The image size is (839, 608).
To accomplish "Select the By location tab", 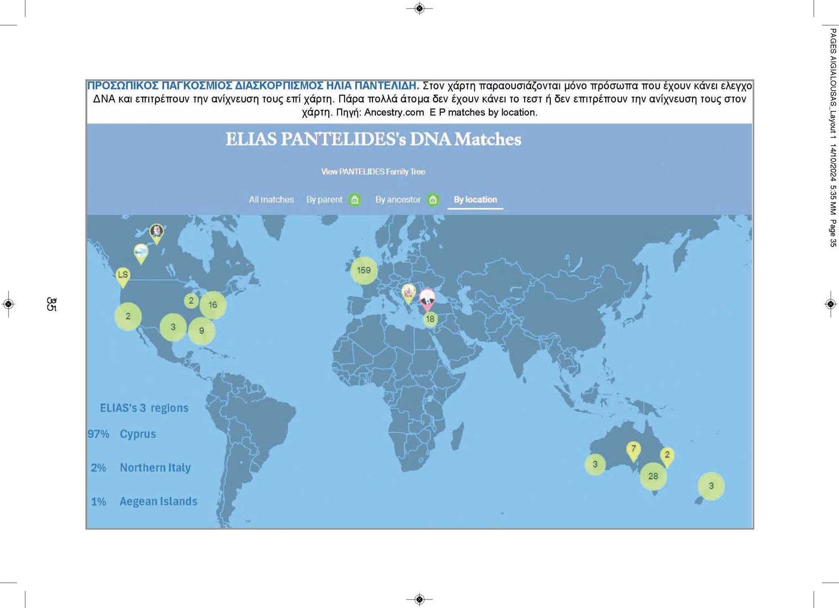I will (x=475, y=200).
